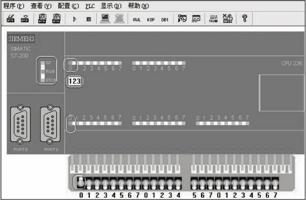Click the program state monitor icon
The width and height of the screenshot is (306, 200).
(x=182, y=19)
